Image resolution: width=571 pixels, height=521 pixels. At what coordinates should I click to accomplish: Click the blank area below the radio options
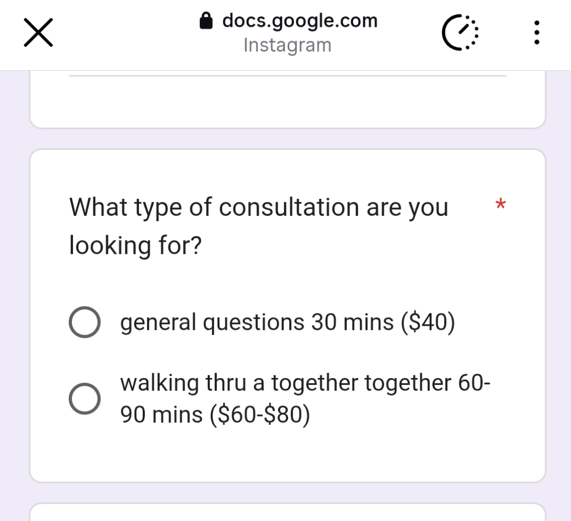(287, 454)
